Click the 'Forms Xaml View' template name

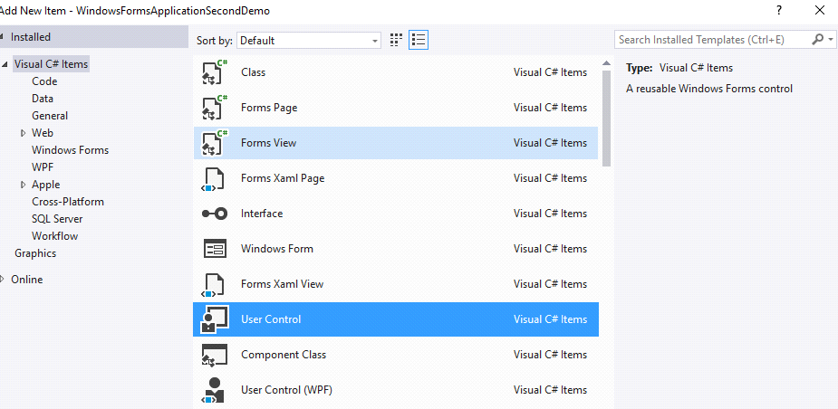[x=282, y=283]
